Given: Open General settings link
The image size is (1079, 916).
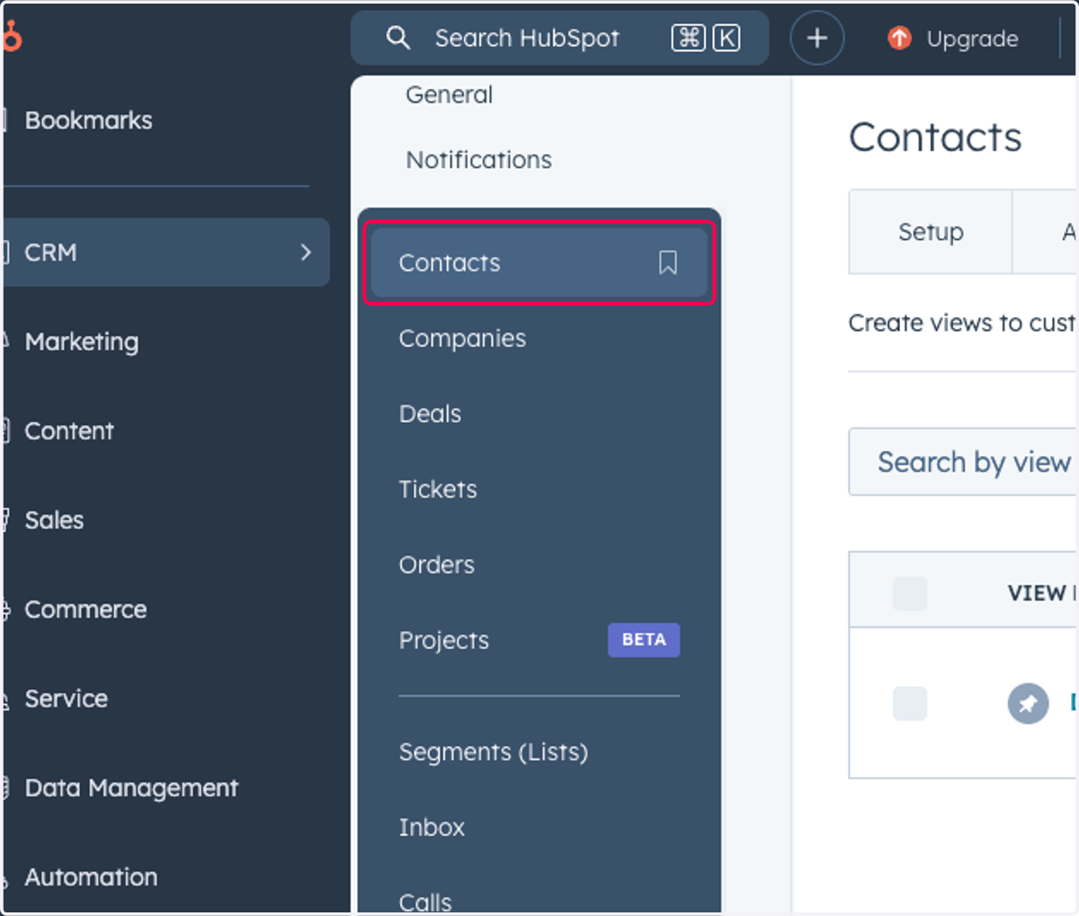Looking at the screenshot, I should coord(449,94).
